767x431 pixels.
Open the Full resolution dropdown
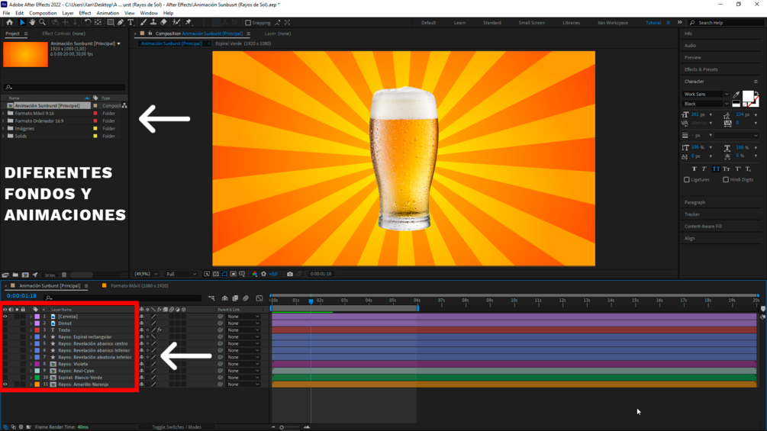coord(182,274)
